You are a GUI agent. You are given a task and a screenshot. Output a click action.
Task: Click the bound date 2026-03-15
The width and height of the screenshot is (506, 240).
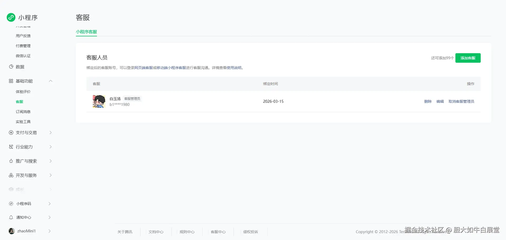pyautogui.click(x=273, y=101)
